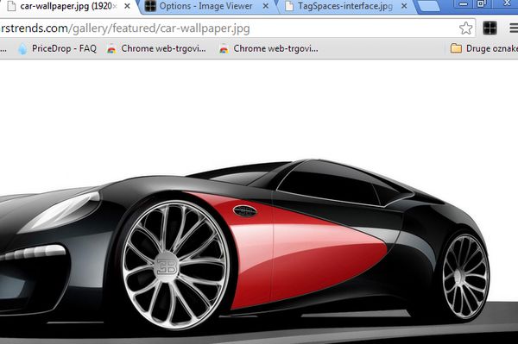Close the TagSpaces-interface.jpg tab

tap(404, 6)
